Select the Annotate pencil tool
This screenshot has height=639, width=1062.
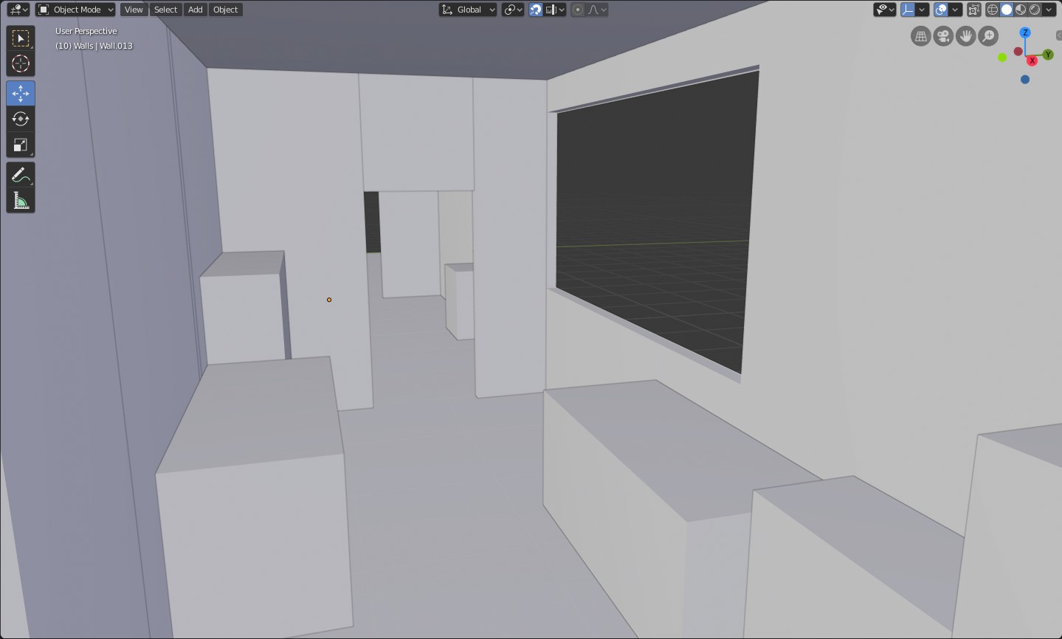click(21, 175)
